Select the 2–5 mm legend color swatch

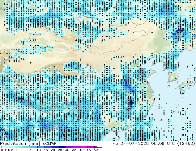(x=27, y=147)
